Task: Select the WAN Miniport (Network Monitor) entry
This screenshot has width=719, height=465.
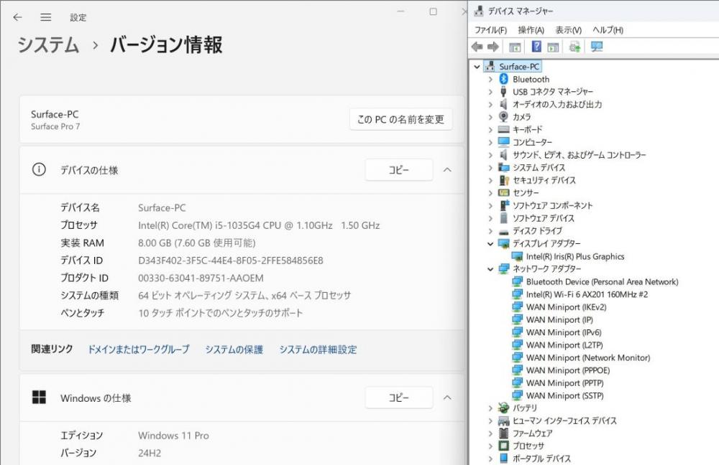Action: click(588, 357)
